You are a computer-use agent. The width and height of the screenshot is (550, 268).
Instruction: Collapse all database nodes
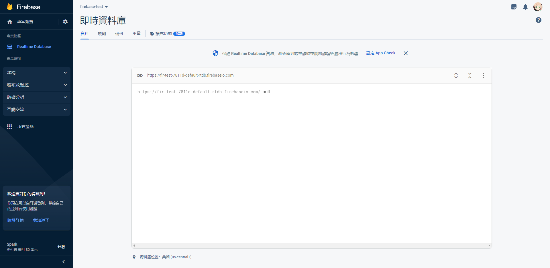470,76
